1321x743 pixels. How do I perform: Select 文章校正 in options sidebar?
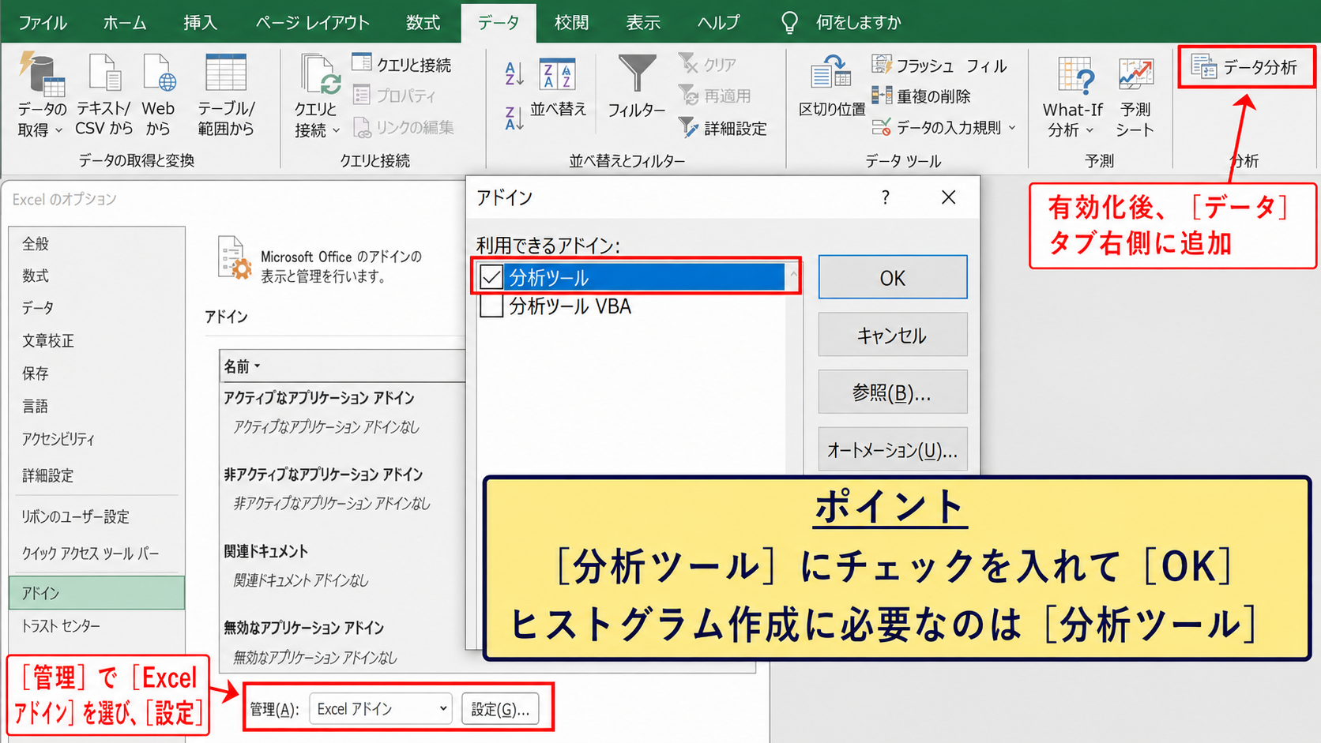pos(96,340)
